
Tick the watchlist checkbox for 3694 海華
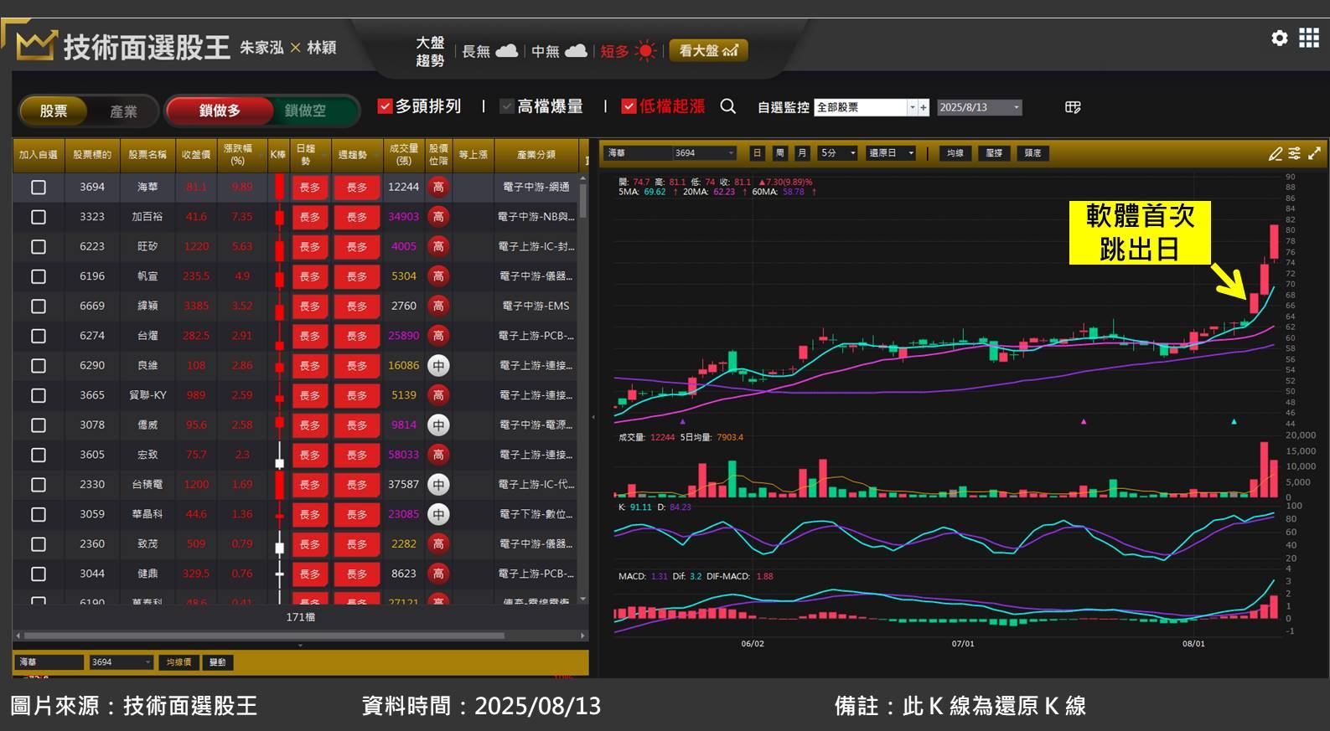(39, 188)
